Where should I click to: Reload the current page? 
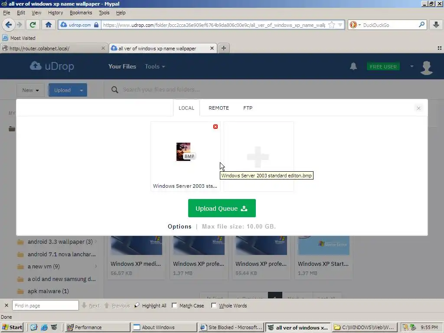click(x=33, y=25)
